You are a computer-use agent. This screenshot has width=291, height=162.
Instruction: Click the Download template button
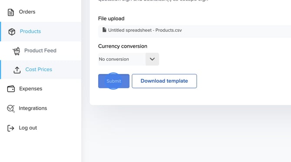point(164,81)
